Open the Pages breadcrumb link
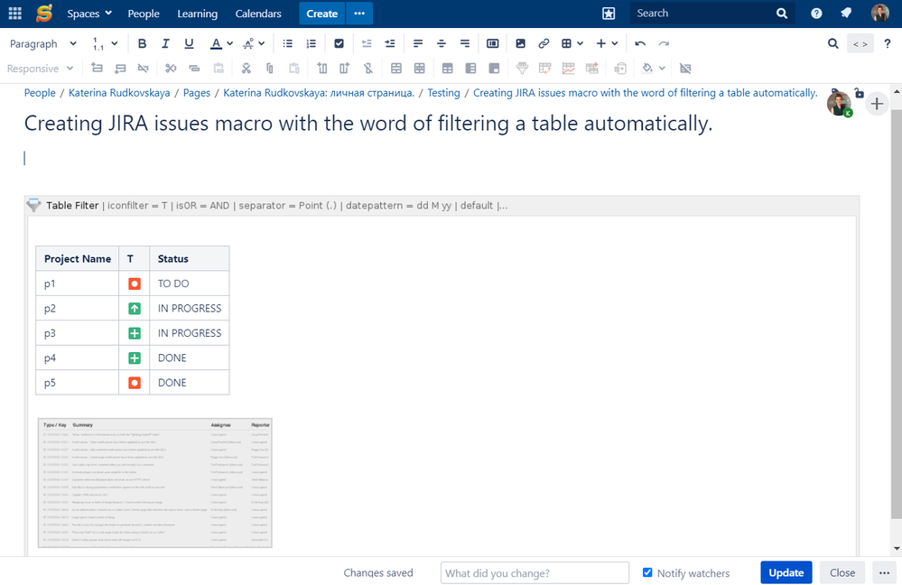Image resolution: width=902 pixels, height=585 pixels. 197,93
